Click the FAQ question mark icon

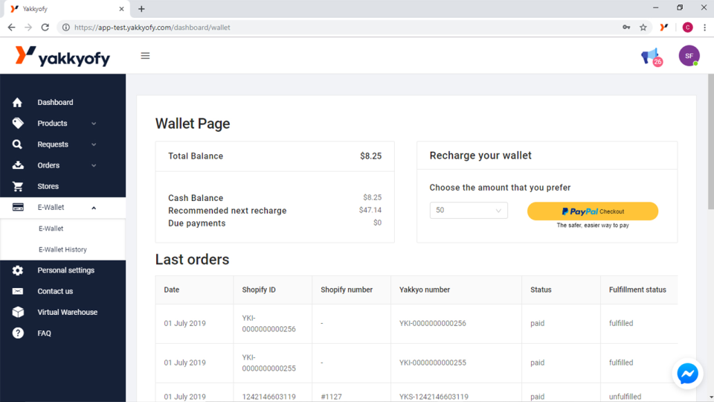pyautogui.click(x=18, y=333)
